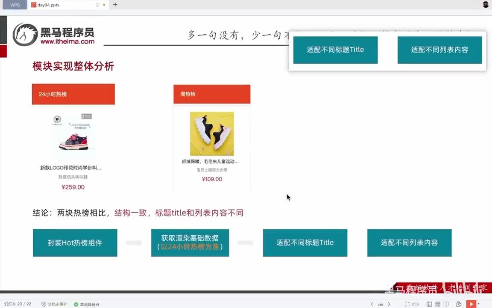Image resolution: width=492 pixels, height=308 pixels.
Task: Click the monitor icon on day04.pptx tab
Action: coord(97,5)
